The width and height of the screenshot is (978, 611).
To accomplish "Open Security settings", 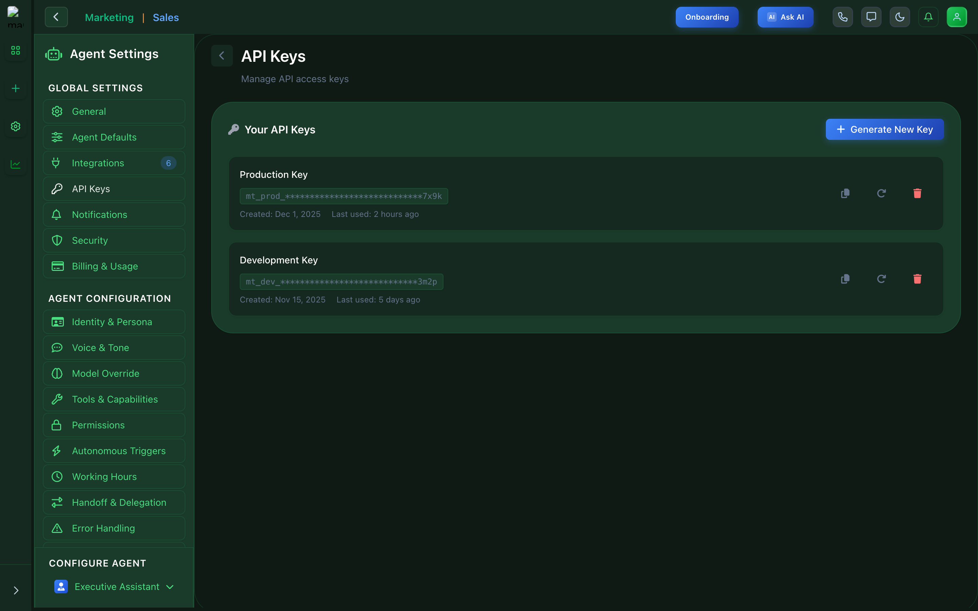I will [x=114, y=240].
